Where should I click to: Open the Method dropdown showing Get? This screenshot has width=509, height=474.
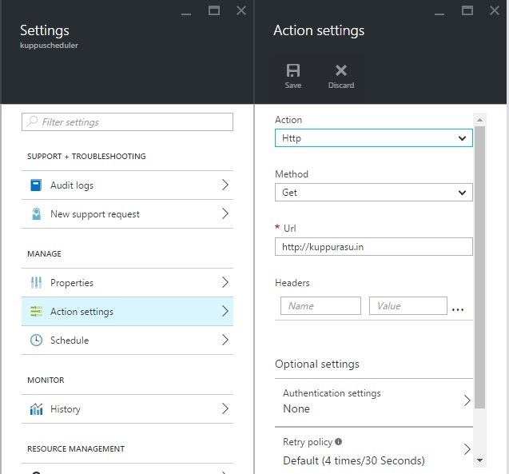(x=373, y=193)
